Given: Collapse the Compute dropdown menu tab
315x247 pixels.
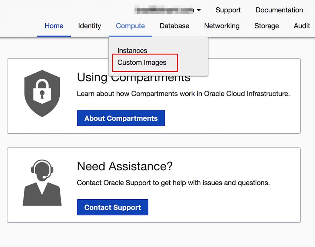Looking at the screenshot, I should pos(130,26).
